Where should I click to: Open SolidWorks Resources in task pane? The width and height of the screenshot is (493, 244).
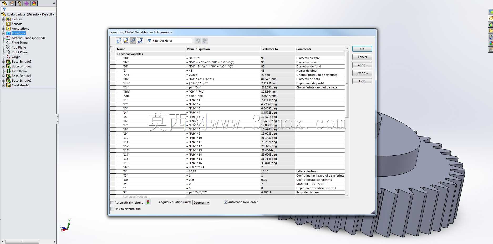tap(491, 18)
